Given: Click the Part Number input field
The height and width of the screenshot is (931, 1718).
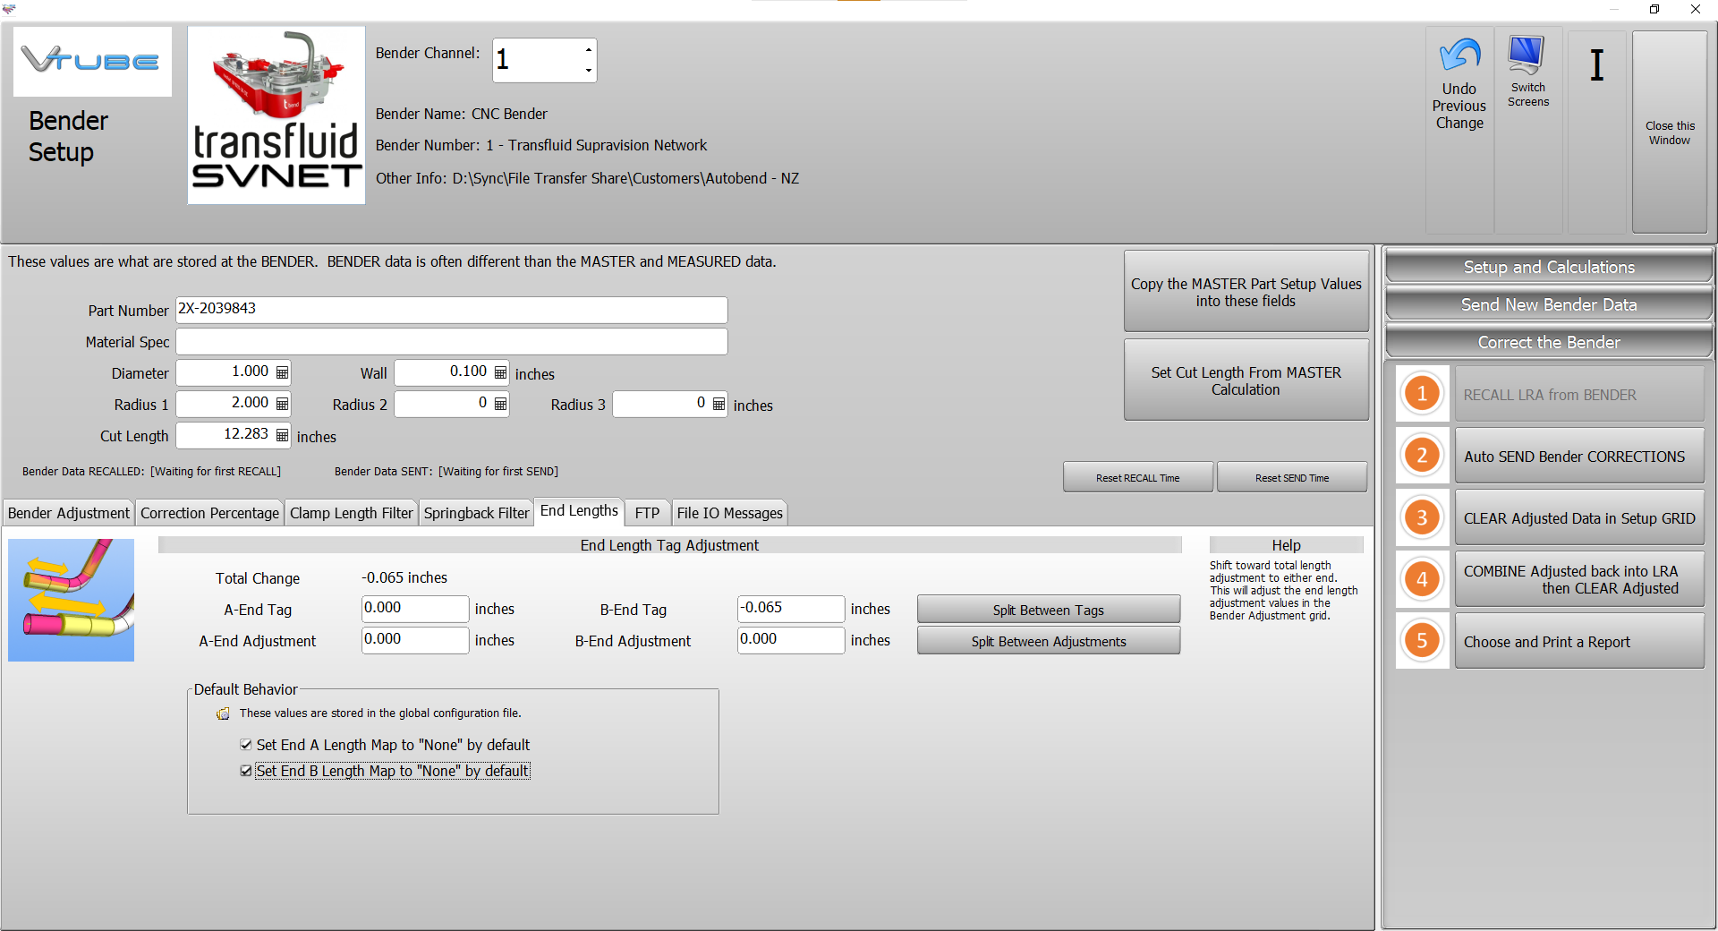Looking at the screenshot, I should pyautogui.click(x=451, y=310).
